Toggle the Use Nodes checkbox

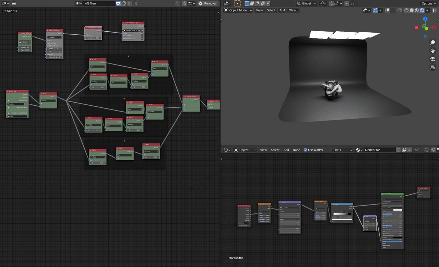click(306, 150)
